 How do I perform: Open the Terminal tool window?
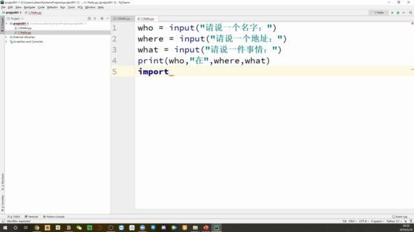pyautogui.click(x=32, y=217)
